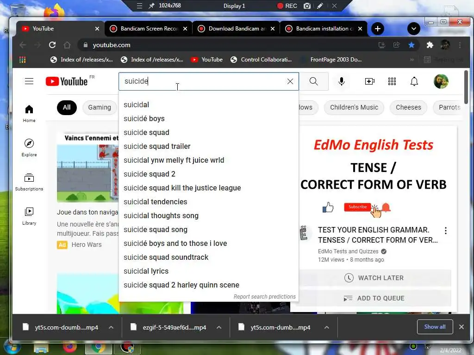Screen dimensions: 474x355
Task: Open the EdMo Tests and Quizzes channel
Action: [348, 251]
